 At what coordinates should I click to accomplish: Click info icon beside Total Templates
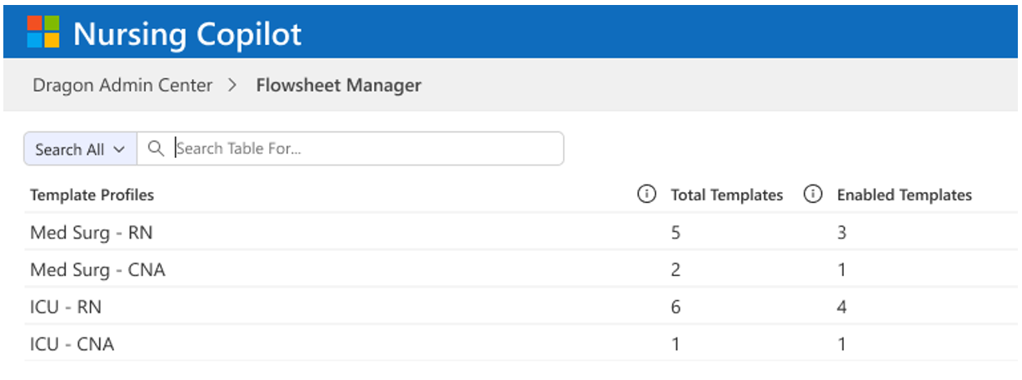[x=646, y=195]
